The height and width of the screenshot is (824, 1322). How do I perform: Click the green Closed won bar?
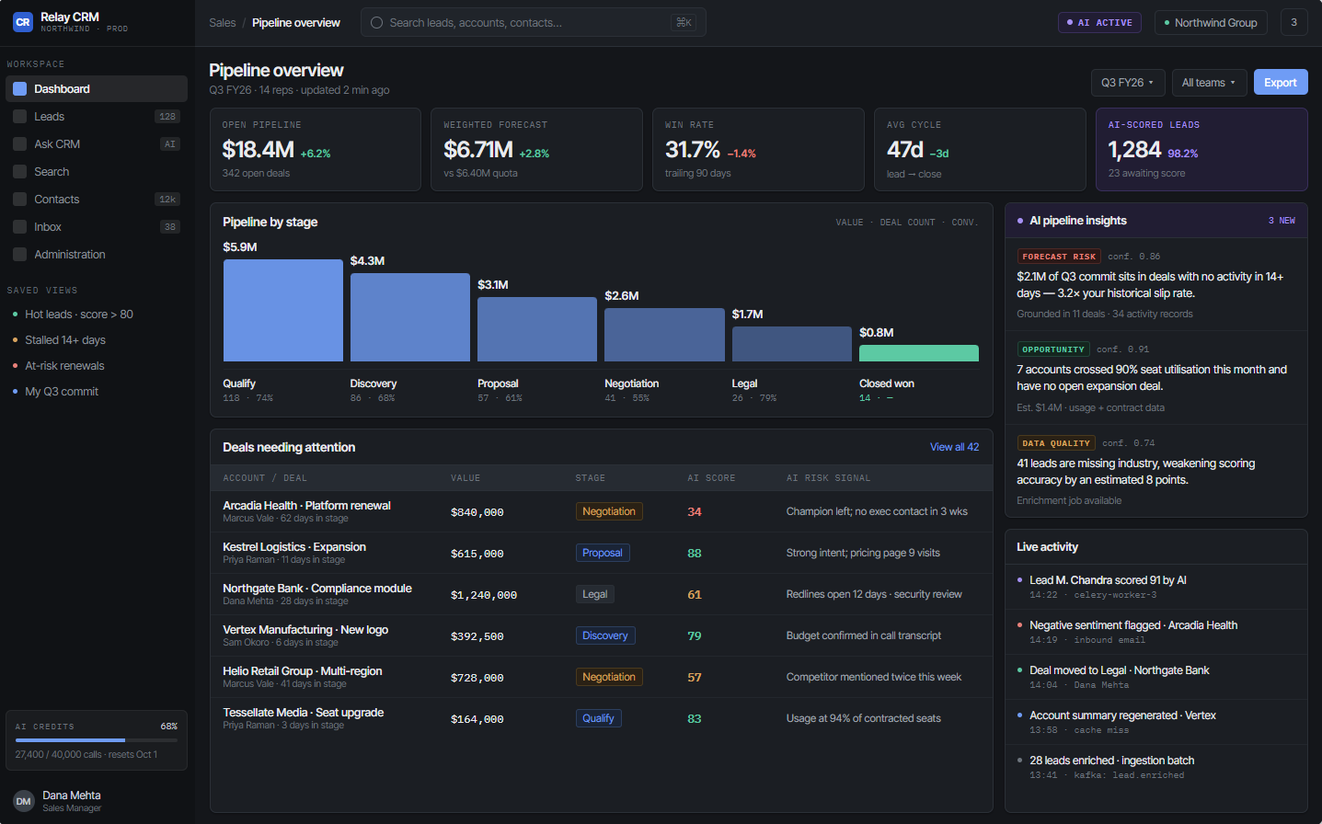(x=919, y=353)
